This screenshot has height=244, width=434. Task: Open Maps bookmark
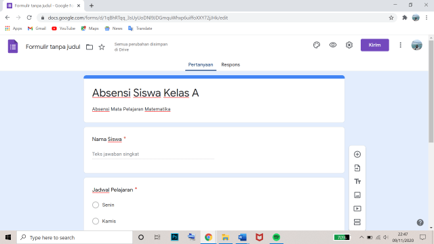point(90,28)
